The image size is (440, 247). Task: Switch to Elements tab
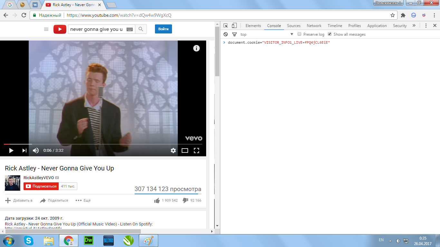coord(253,26)
